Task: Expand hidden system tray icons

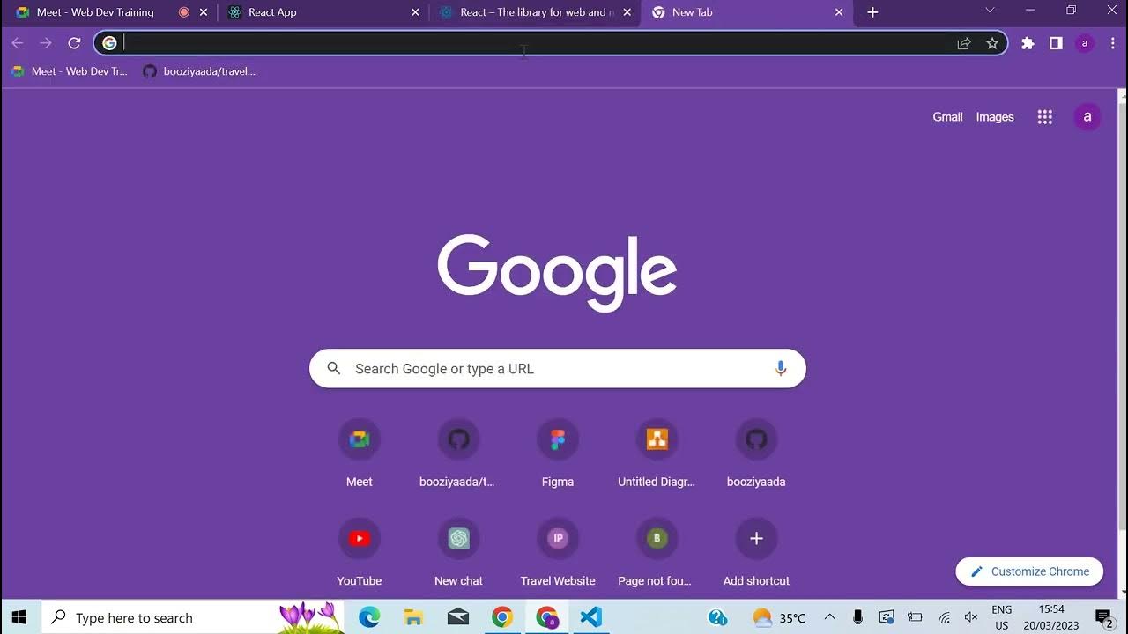Action: [x=829, y=617]
